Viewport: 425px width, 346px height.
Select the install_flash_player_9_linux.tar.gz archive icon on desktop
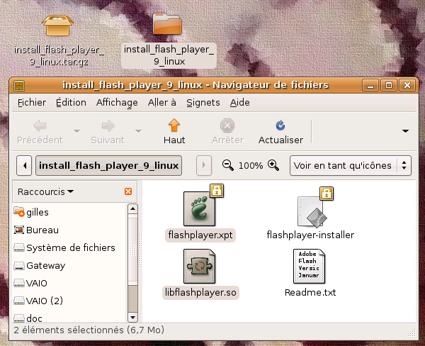57,26
